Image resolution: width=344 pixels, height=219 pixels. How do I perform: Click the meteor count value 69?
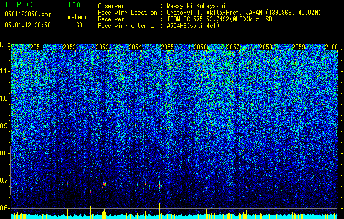(79, 25)
